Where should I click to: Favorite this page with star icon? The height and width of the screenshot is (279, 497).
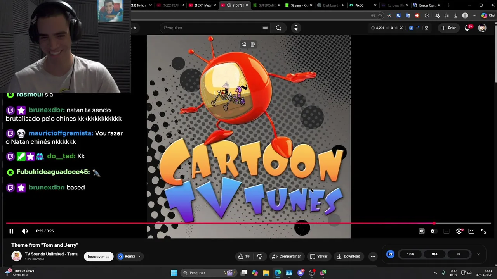380,16
